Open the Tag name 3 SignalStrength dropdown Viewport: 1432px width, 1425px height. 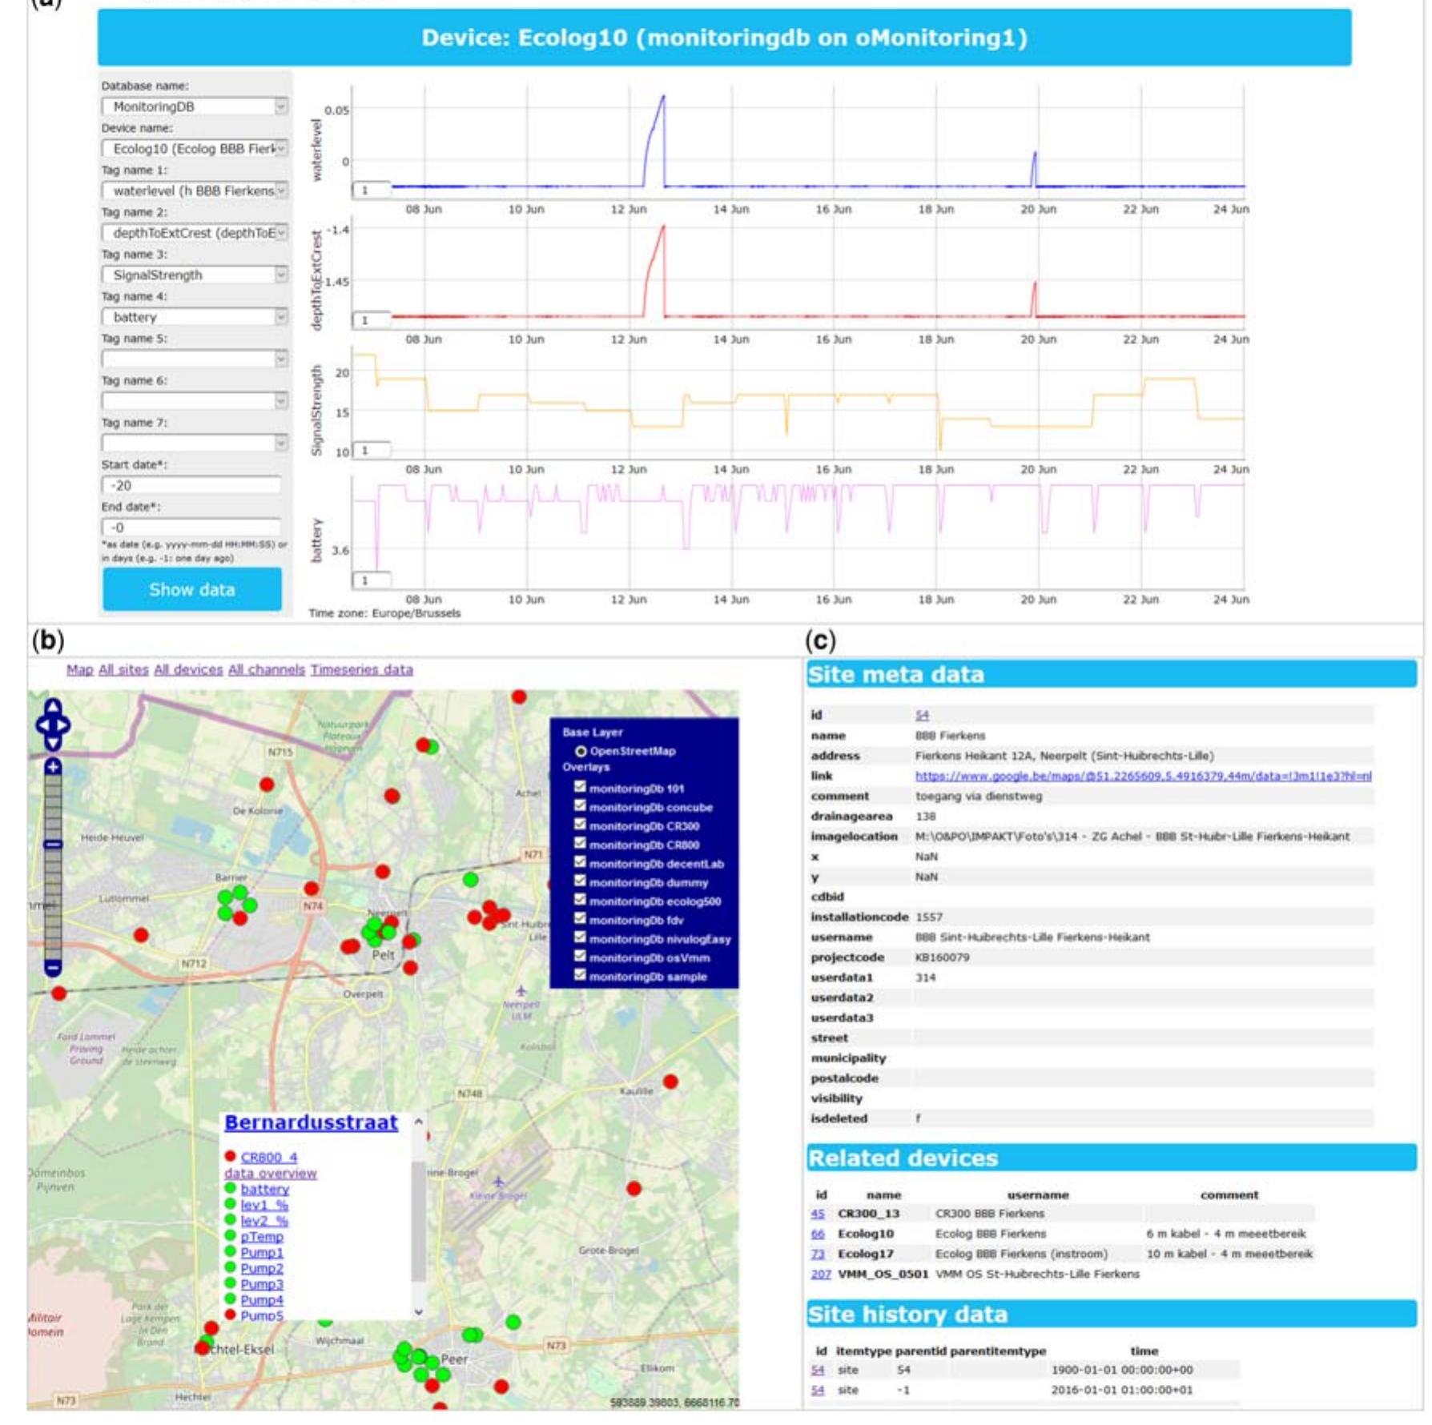(x=195, y=275)
